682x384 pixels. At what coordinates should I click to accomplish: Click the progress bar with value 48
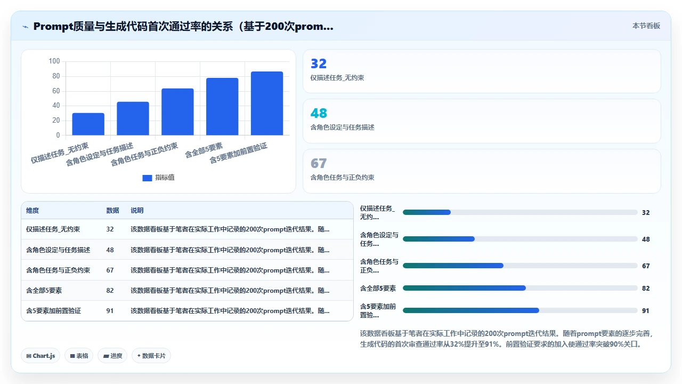(520, 239)
